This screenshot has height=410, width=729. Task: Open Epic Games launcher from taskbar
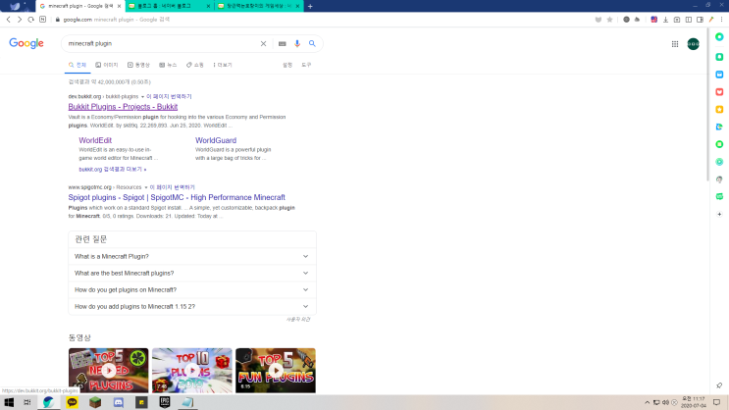pyautogui.click(x=165, y=402)
